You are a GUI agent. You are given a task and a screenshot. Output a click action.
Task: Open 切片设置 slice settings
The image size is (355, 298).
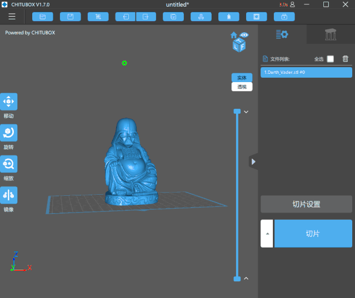click(306, 204)
